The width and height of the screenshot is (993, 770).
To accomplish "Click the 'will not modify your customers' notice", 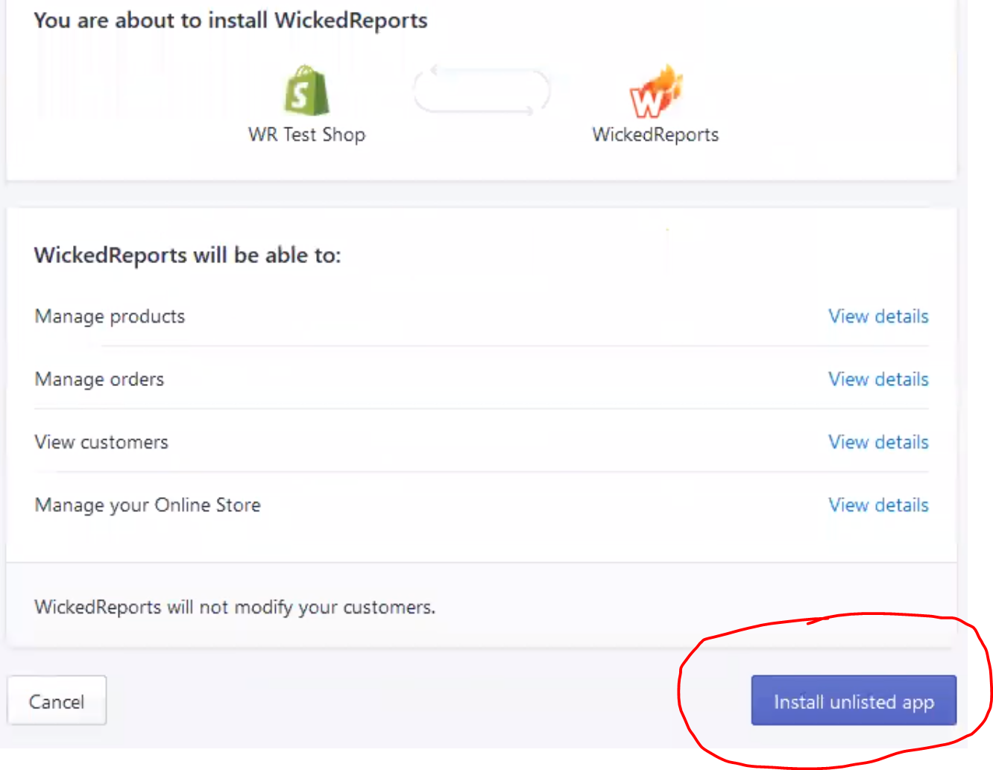I will pos(235,608).
